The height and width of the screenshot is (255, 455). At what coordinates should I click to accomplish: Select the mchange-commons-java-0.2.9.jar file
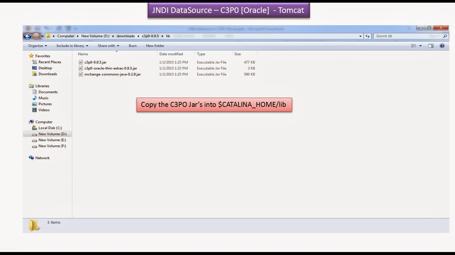pyautogui.click(x=113, y=74)
